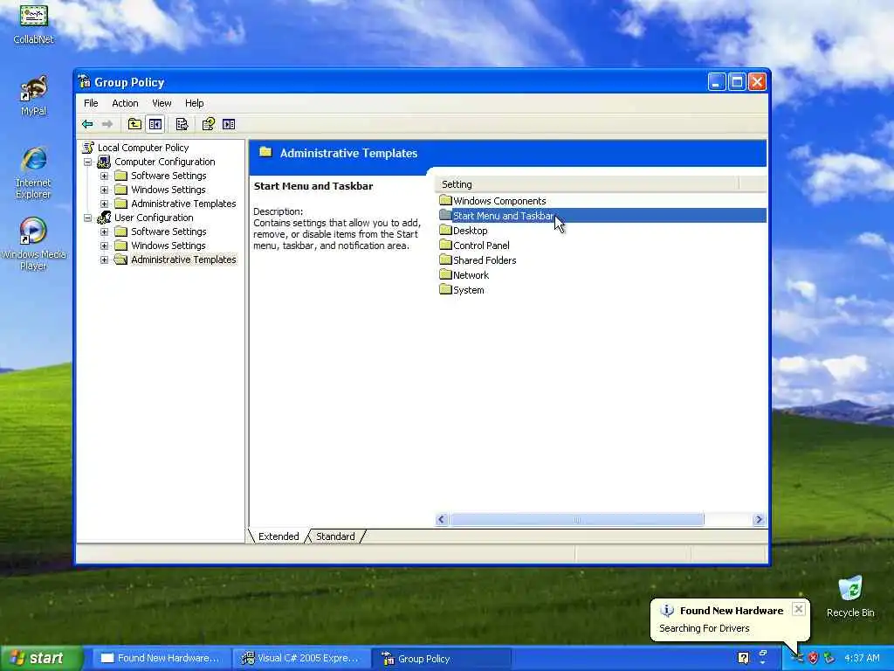Open the CollabNet desktop icon
The width and height of the screenshot is (894, 671).
coord(34,24)
